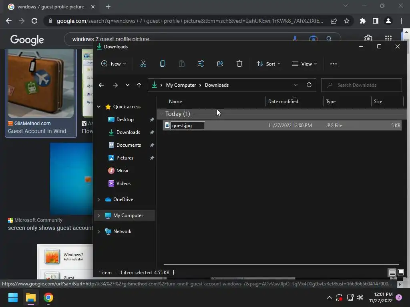This screenshot has width=410, height=307.
Task: Click in the Search Downloads box
Action: [x=362, y=85]
